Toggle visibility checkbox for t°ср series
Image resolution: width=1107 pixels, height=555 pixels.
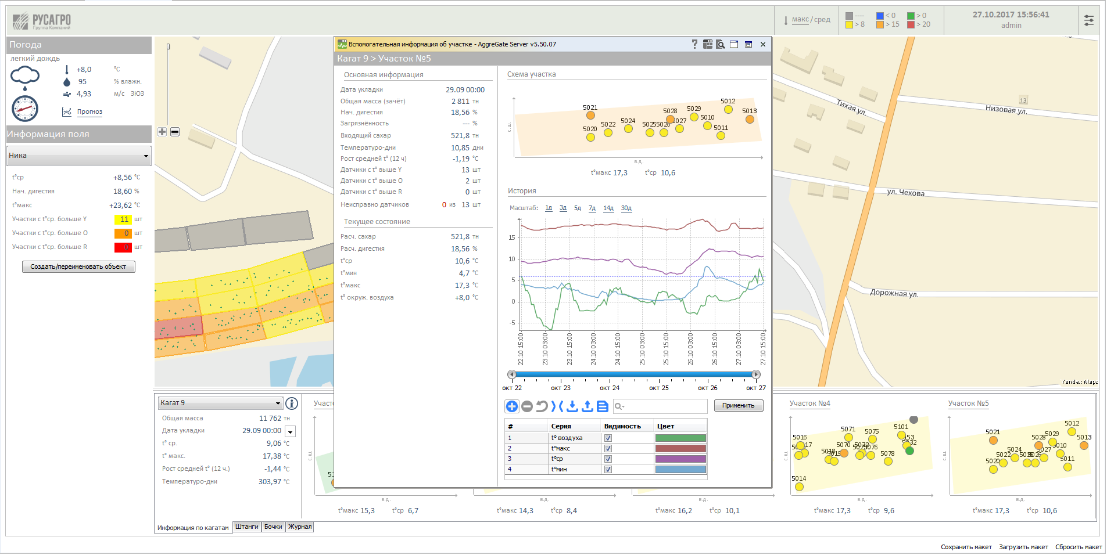608,459
